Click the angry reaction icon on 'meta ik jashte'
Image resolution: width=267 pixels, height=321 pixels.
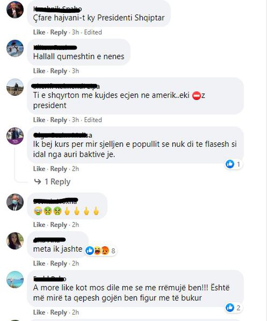click(x=105, y=250)
